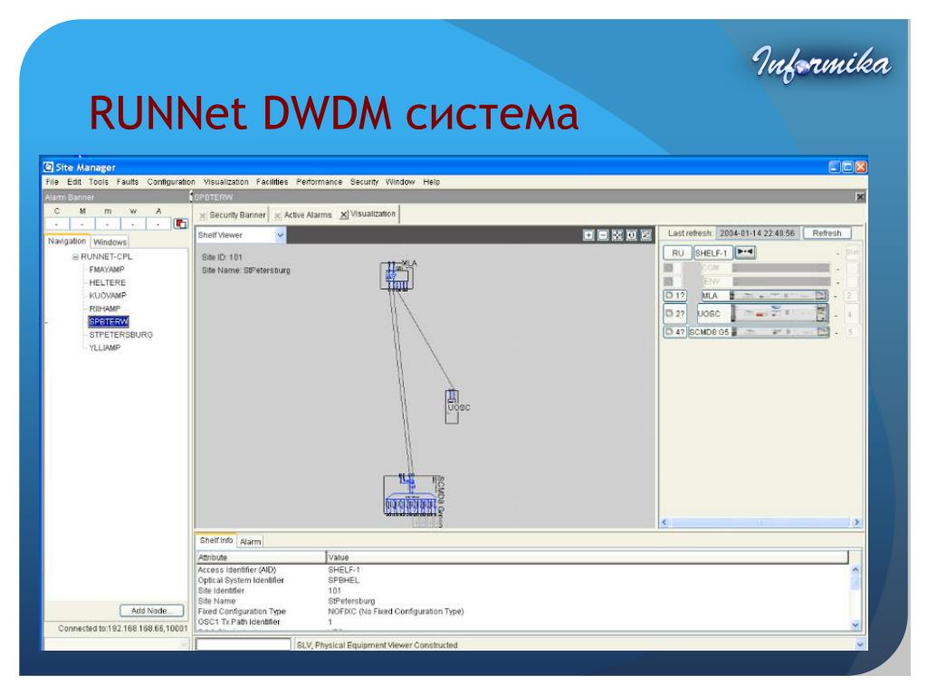The width and height of the screenshot is (927, 695).
Task: Click the Add Node button
Action: [151, 611]
